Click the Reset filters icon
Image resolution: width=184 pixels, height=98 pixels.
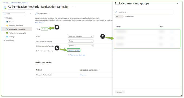(x=125, y=16)
